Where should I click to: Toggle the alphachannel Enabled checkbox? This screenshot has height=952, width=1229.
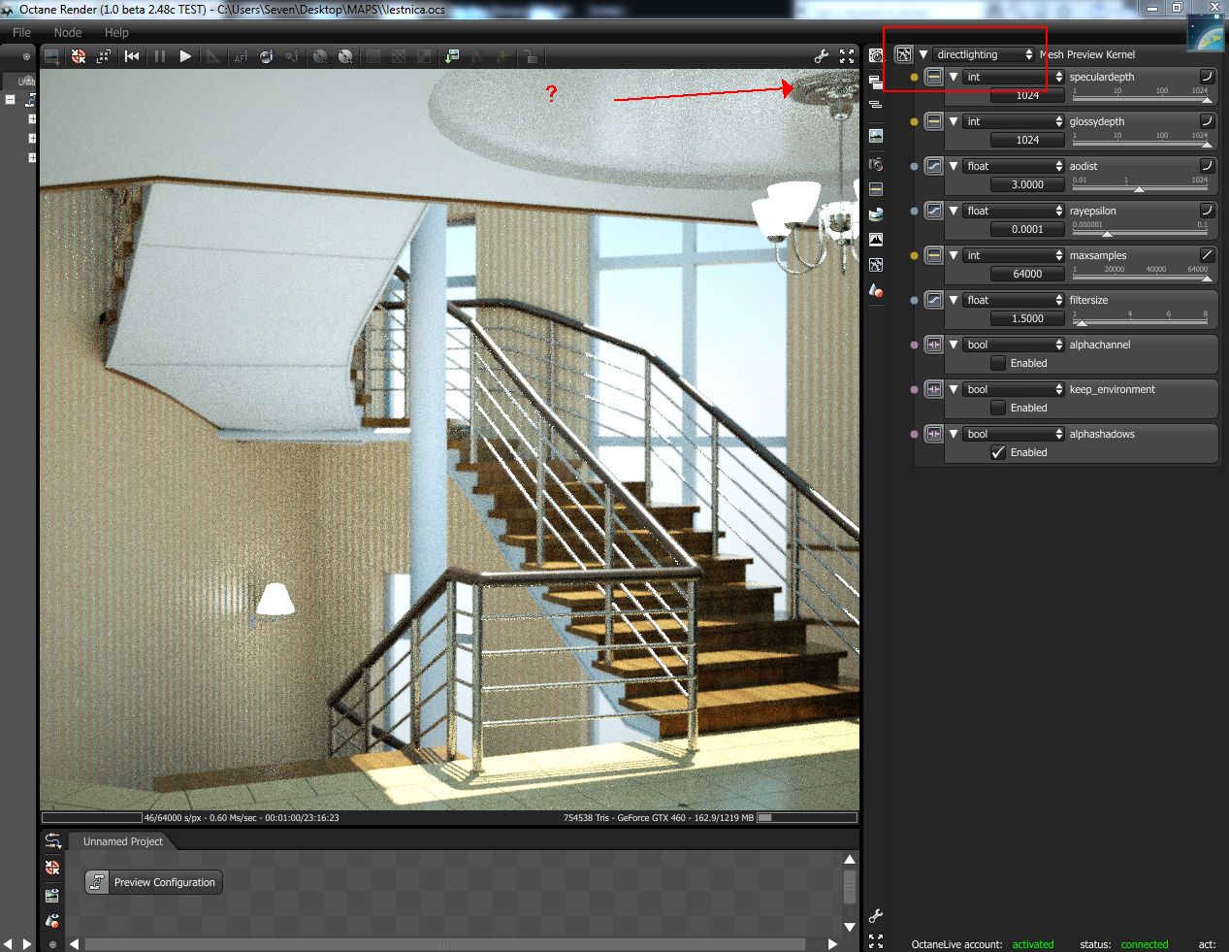click(998, 363)
